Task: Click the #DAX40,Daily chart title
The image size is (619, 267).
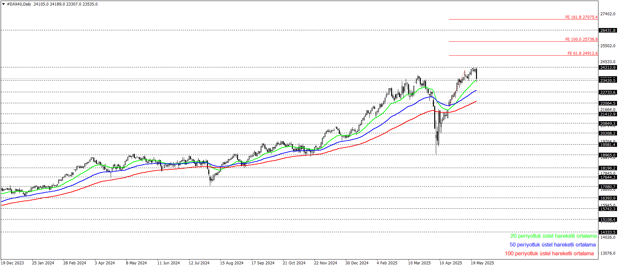Action: (x=19, y=4)
